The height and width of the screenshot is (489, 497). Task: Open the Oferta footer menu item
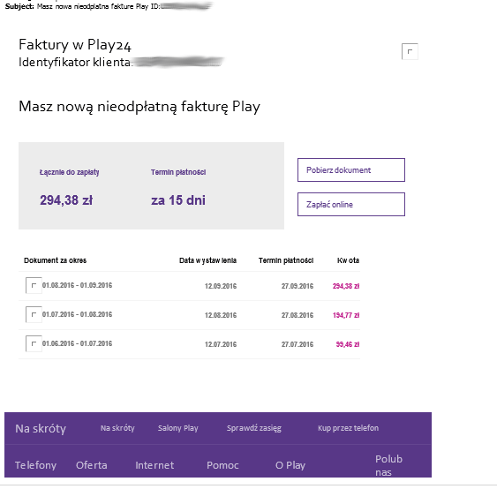click(x=91, y=465)
